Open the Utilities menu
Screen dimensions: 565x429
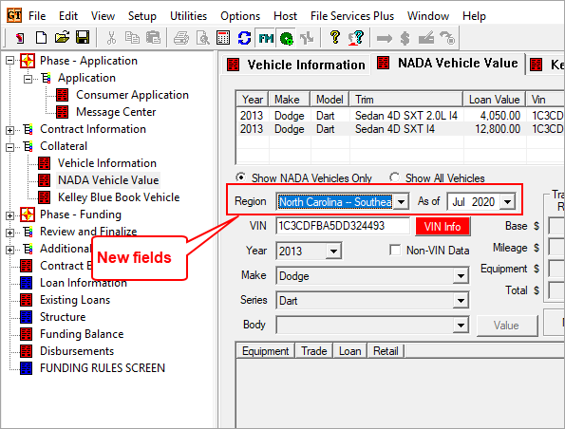[x=188, y=16]
